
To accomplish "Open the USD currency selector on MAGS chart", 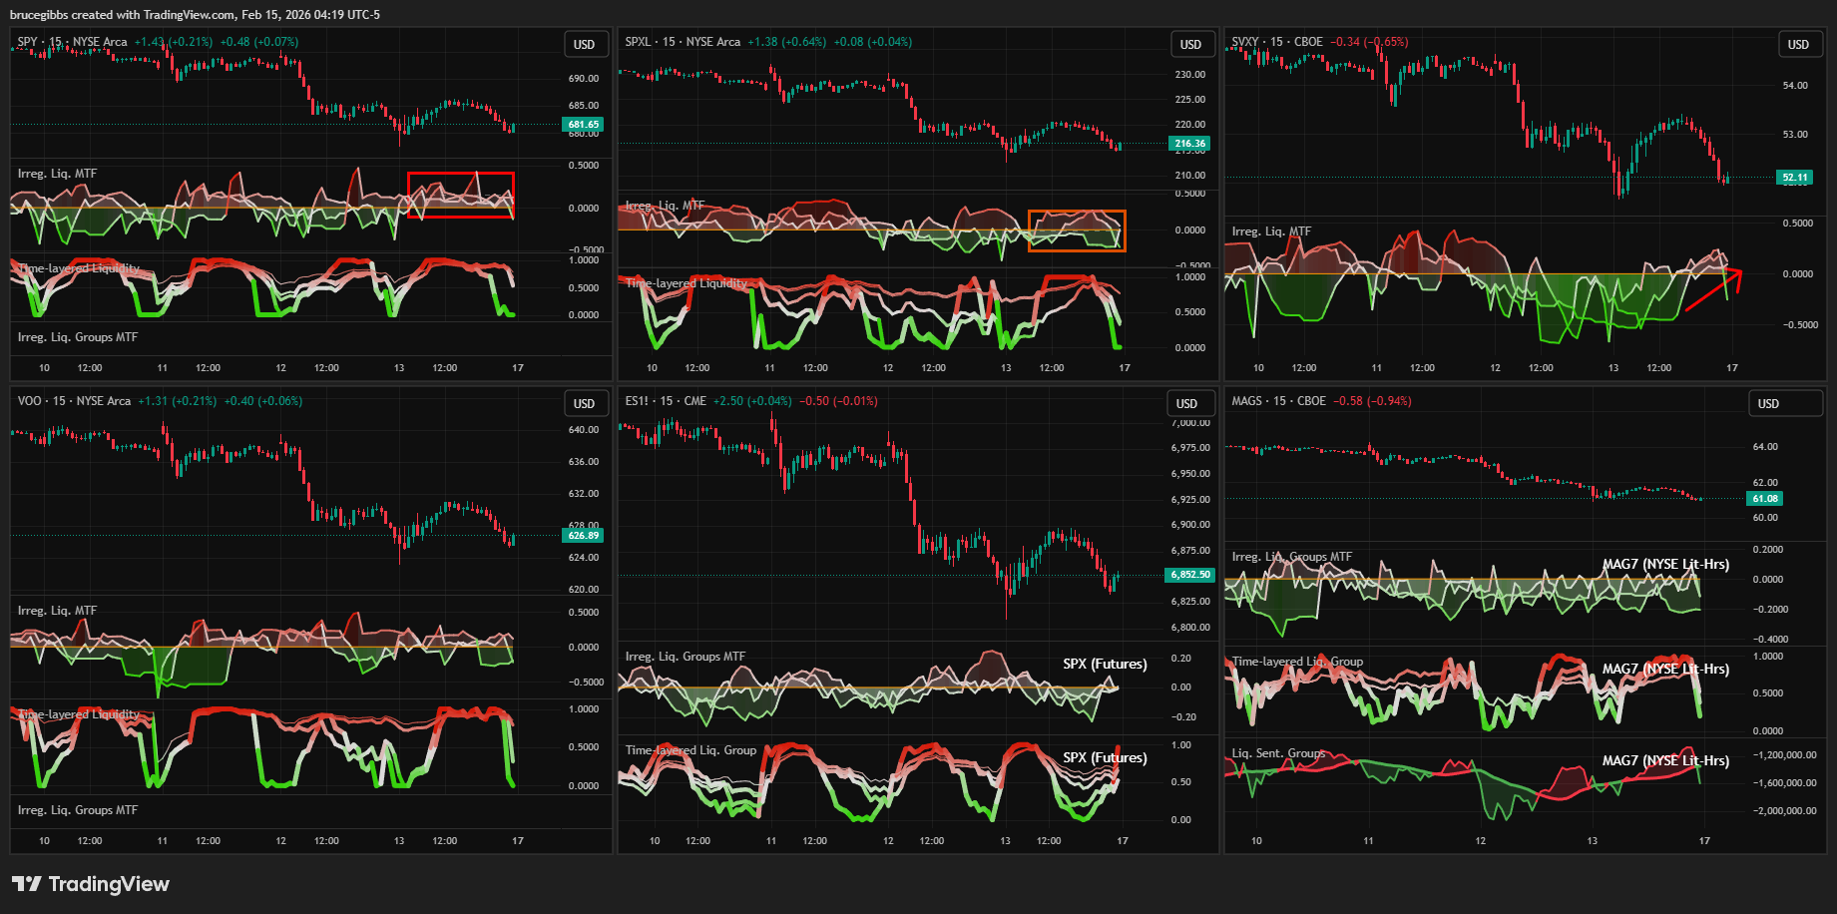I will point(1767,404).
